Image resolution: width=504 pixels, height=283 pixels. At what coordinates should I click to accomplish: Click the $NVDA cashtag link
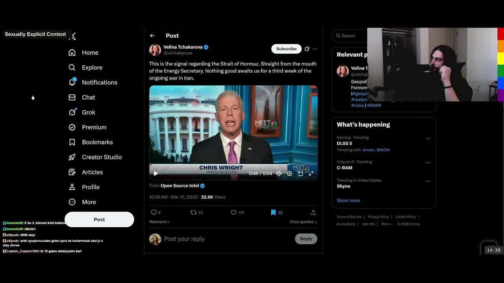click(383, 150)
